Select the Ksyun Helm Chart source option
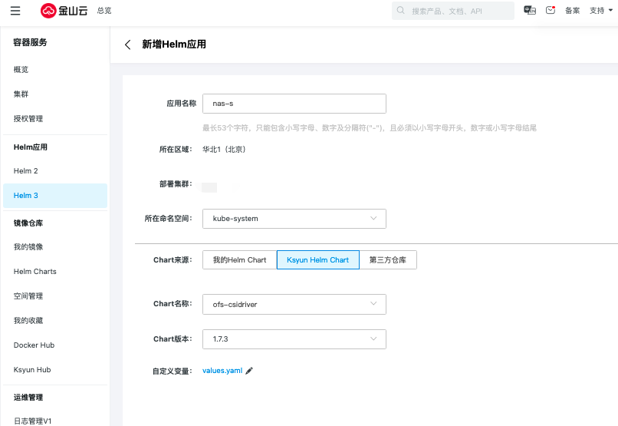 pos(317,260)
